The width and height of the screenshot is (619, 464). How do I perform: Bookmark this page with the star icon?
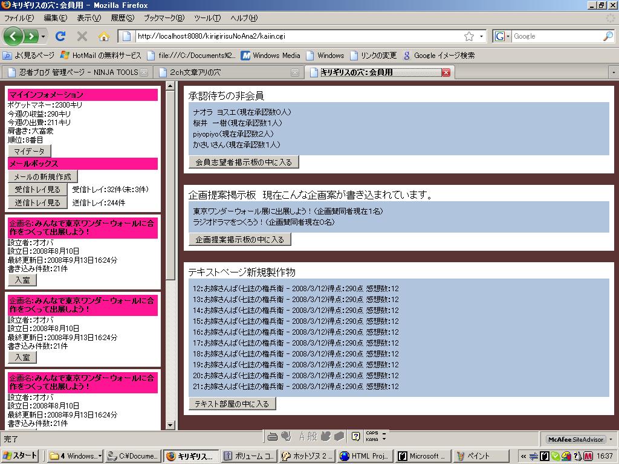(469, 36)
